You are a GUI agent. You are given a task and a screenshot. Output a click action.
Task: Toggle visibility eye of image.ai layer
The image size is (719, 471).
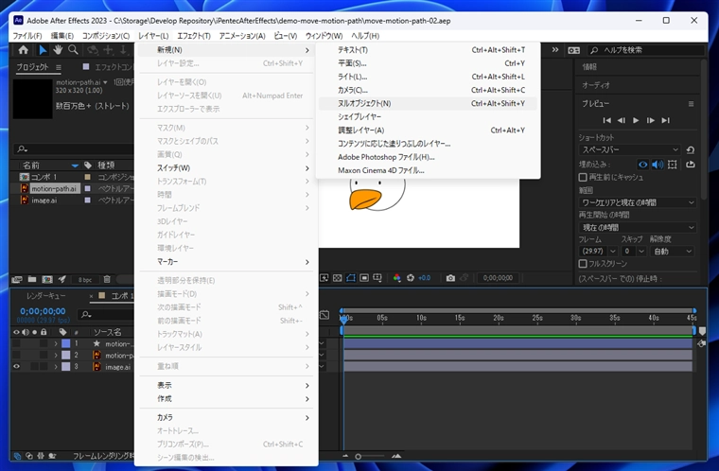click(x=16, y=367)
